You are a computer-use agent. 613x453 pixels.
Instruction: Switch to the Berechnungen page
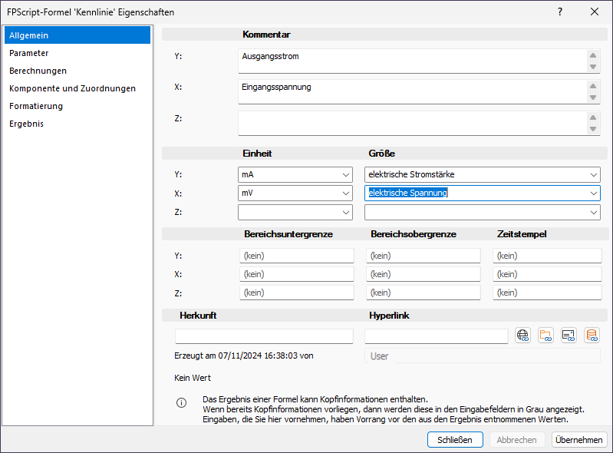(x=38, y=71)
